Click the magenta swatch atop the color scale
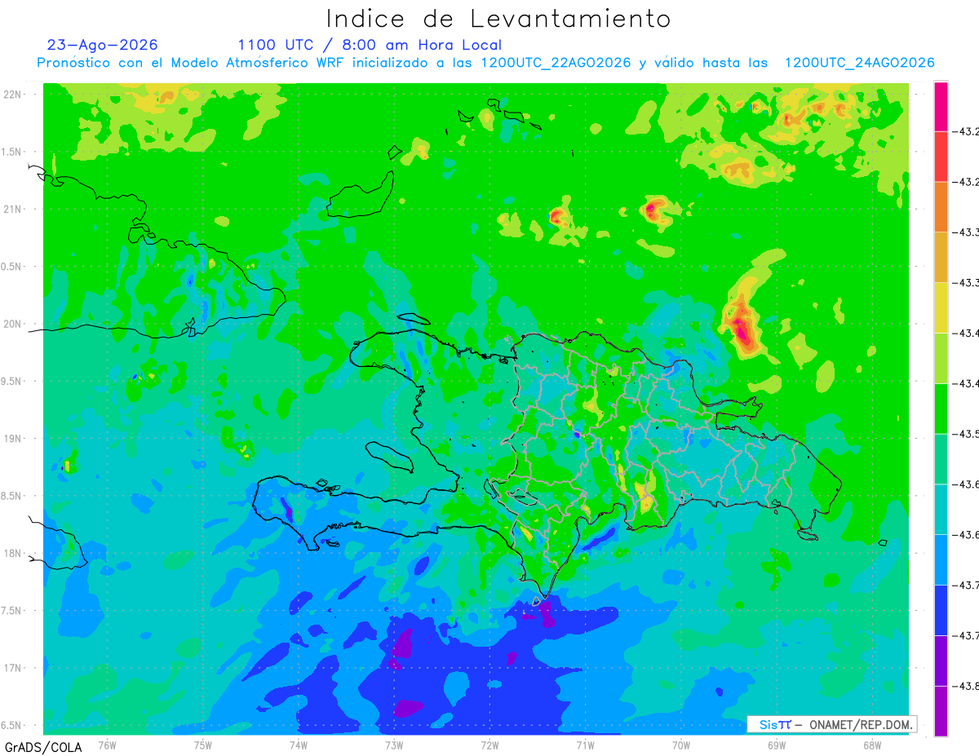Screen dimensions: 979x756 pyautogui.click(x=941, y=106)
